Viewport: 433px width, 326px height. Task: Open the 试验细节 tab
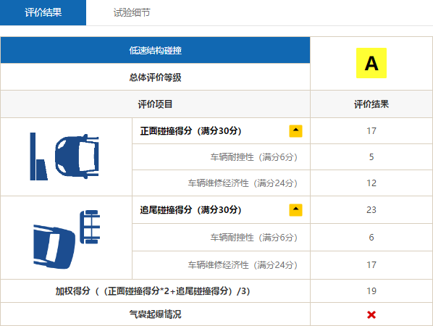click(132, 12)
